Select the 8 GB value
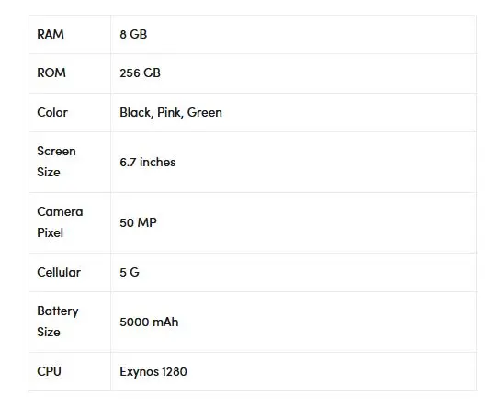Screen dimensions: 498x407 click(133, 34)
